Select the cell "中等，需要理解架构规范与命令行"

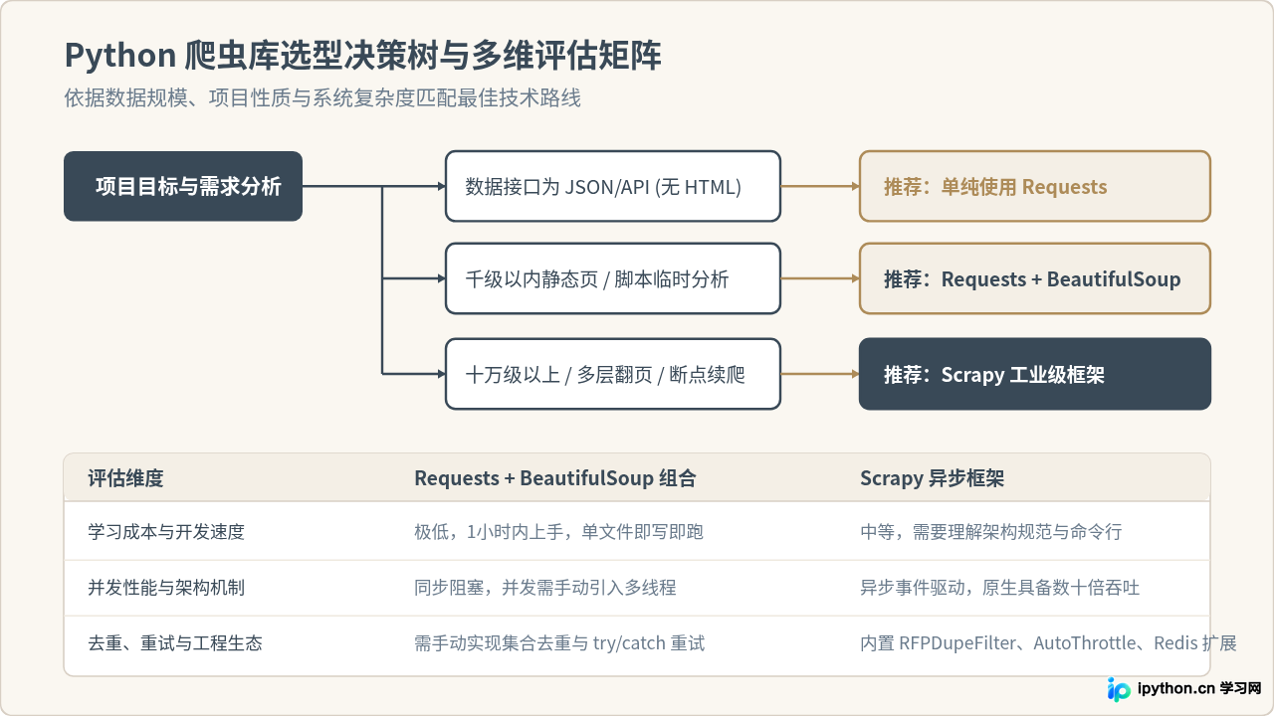tap(991, 532)
